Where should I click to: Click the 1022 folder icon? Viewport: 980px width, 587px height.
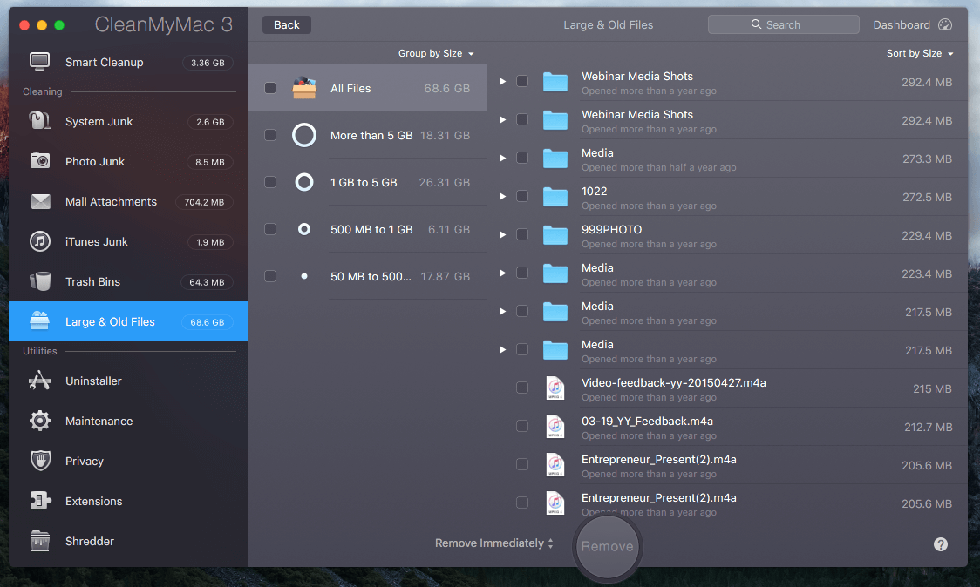(x=555, y=197)
